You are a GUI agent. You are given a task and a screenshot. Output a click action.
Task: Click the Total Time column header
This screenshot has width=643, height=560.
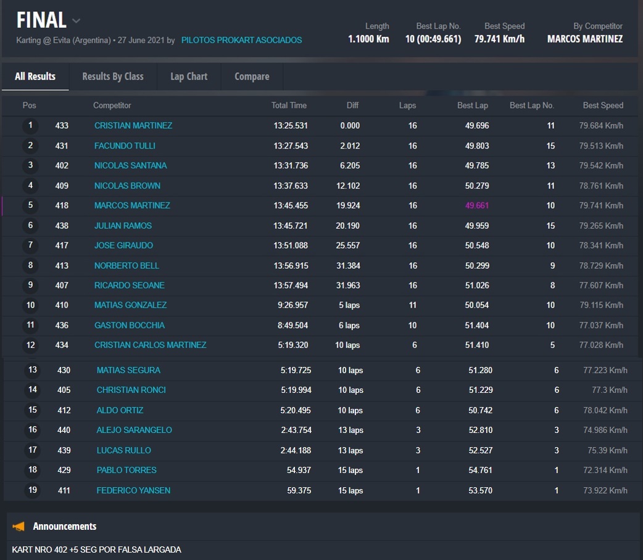point(289,105)
